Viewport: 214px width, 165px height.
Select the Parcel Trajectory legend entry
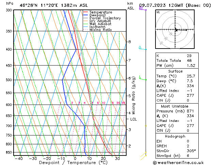[x=105, y=18]
